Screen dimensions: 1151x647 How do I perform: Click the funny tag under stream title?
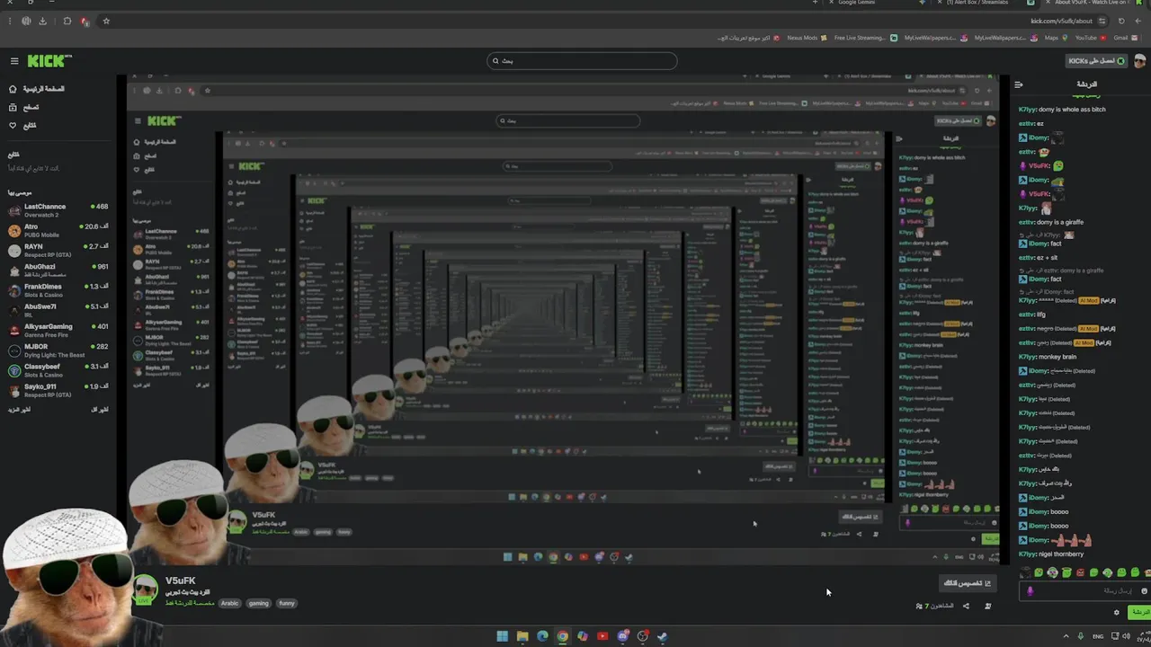(x=287, y=603)
